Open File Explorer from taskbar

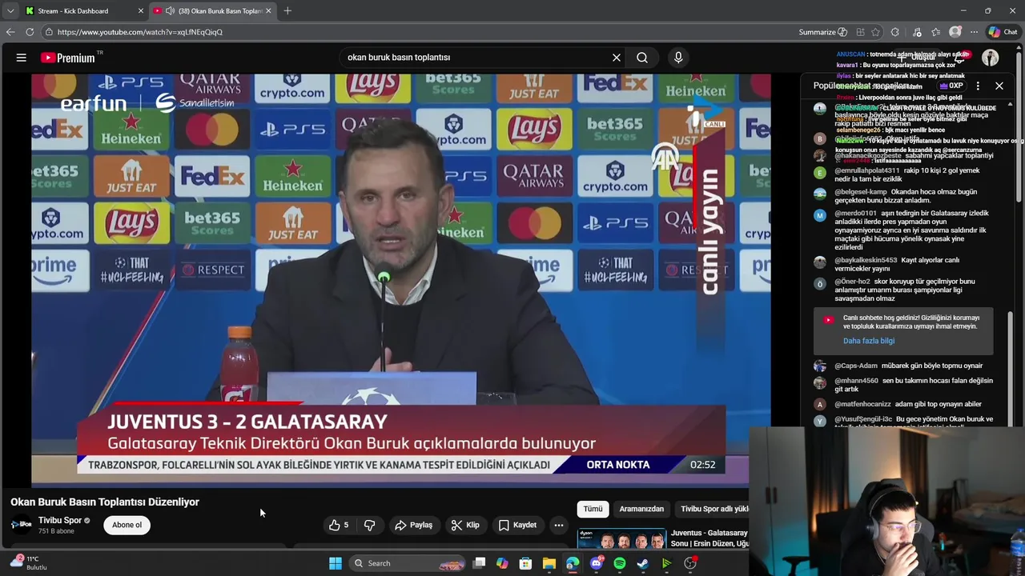pyautogui.click(x=549, y=563)
